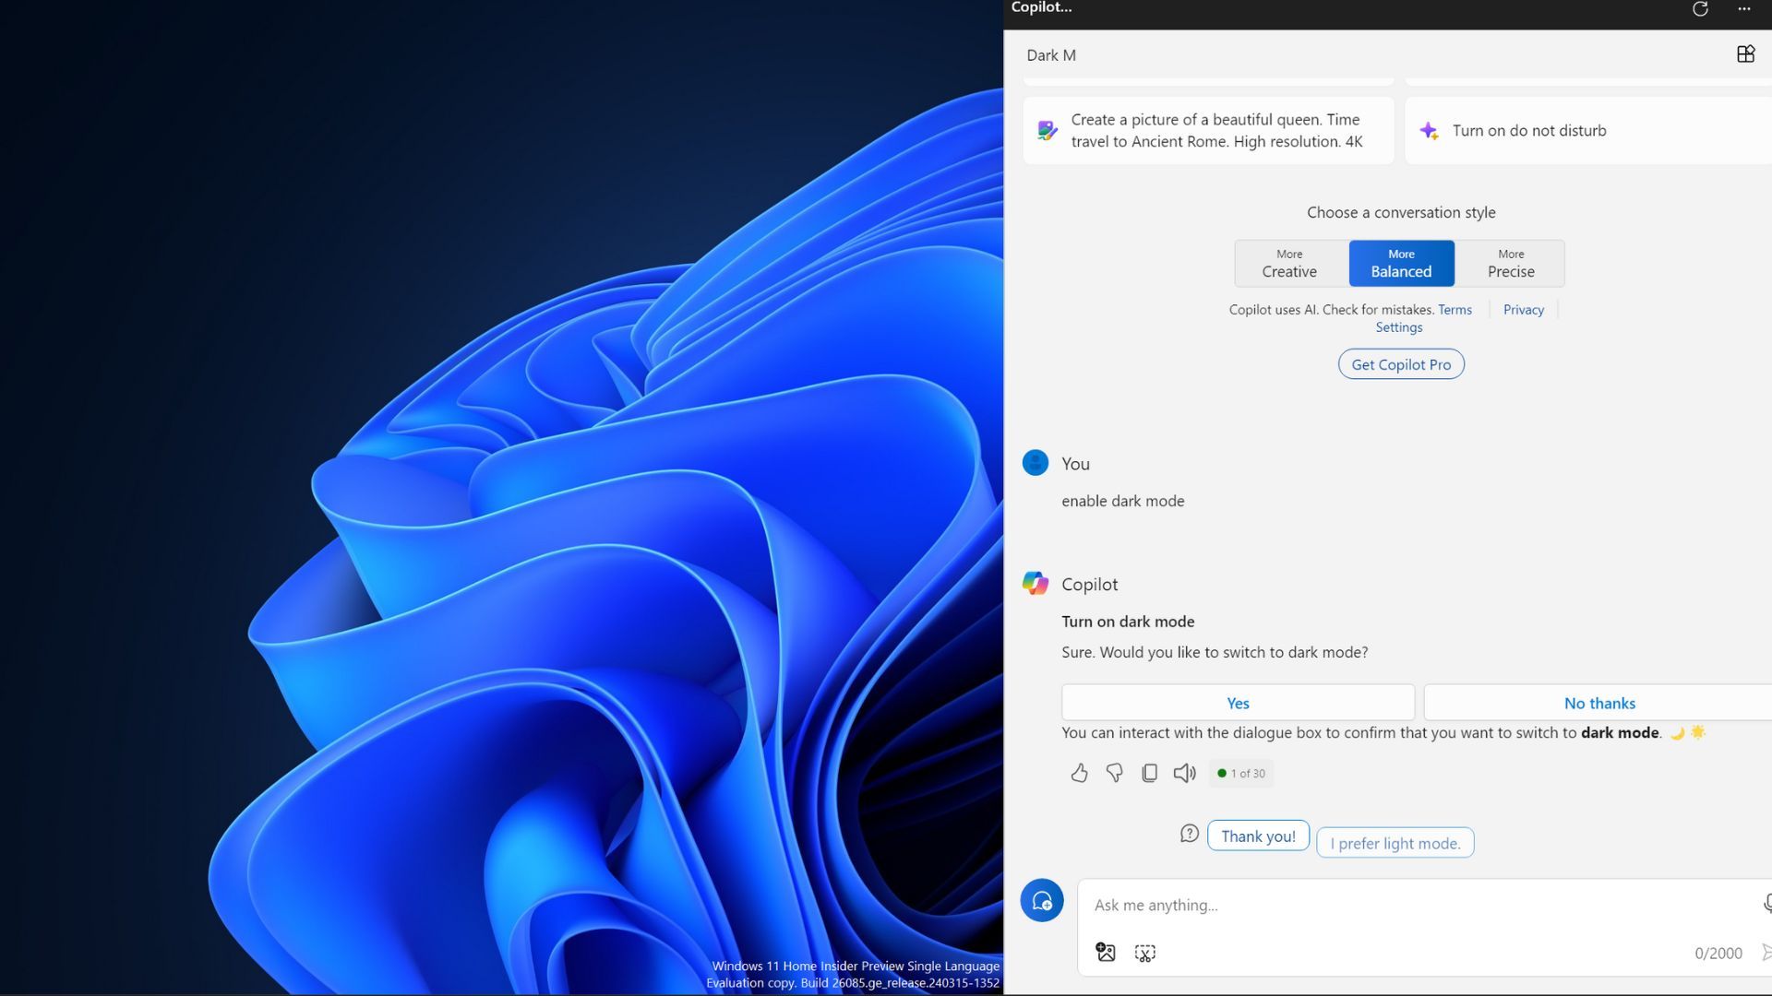
Task: Click the add image icon
Action: coord(1105,953)
